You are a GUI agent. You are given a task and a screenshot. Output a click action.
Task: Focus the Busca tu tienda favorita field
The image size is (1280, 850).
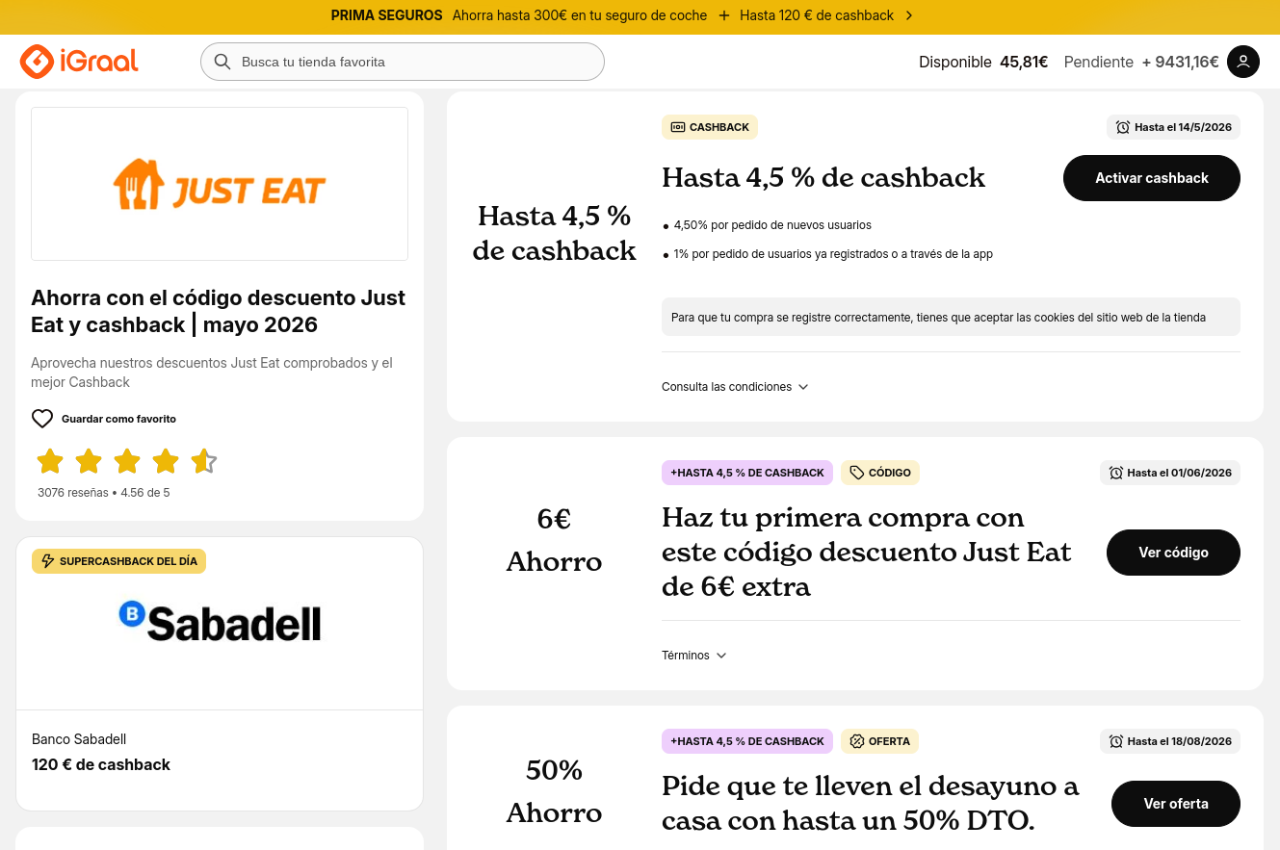pos(403,62)
